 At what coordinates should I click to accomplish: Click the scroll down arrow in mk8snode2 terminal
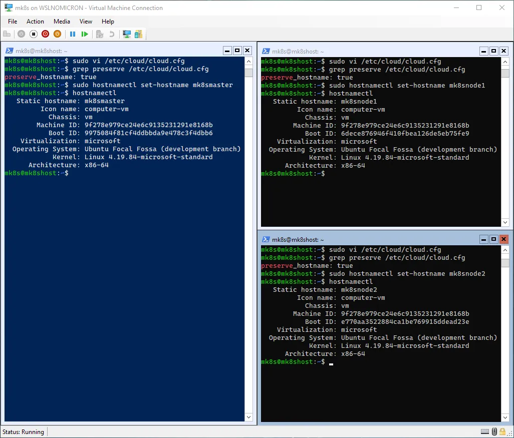click(505, 417)
